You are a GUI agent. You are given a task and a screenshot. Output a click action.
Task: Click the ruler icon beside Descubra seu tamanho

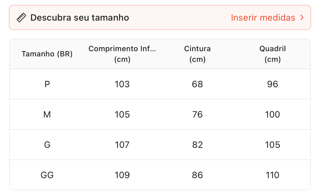(x=21, y=18)
